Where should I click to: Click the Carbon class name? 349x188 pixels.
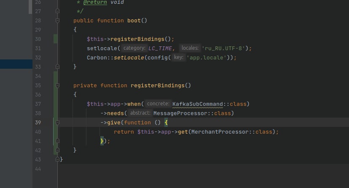[x=97, y=58]
